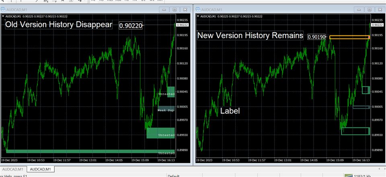Screen dimensions: 386x177
Task: Select the Untested zone near 0.89930 in left chart
Action: [160, 133]
